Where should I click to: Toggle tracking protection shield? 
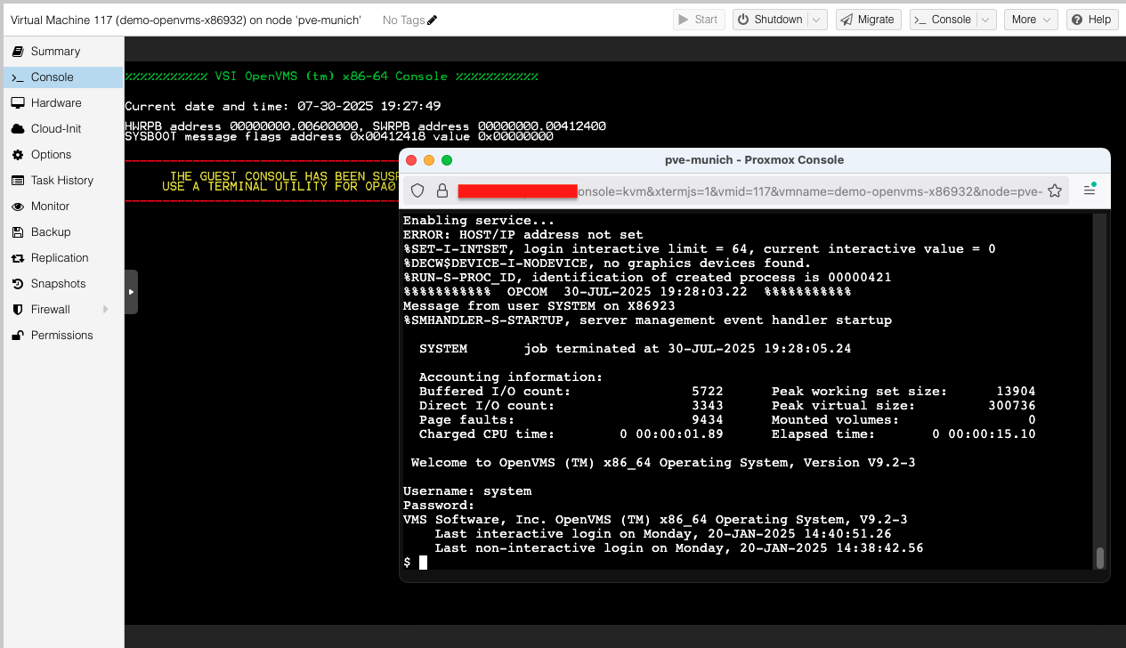click(417, 190)
